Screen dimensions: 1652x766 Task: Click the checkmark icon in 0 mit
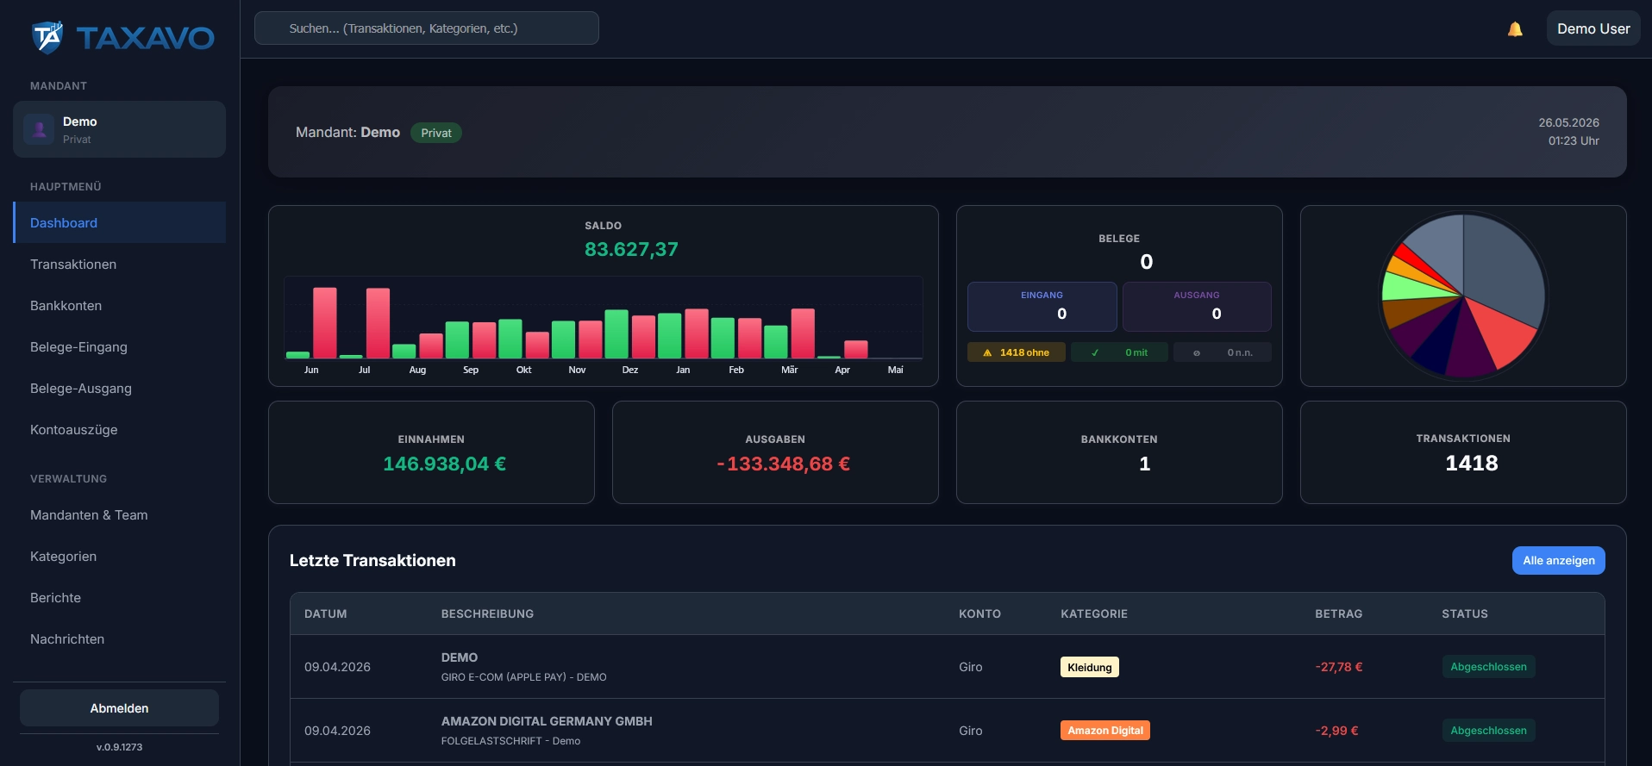(1095, 352)
